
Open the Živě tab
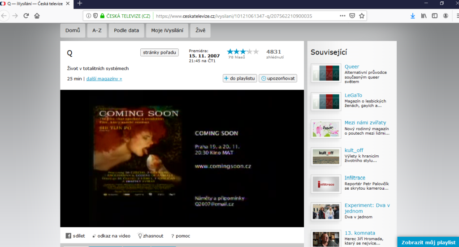tap(200, 30)
